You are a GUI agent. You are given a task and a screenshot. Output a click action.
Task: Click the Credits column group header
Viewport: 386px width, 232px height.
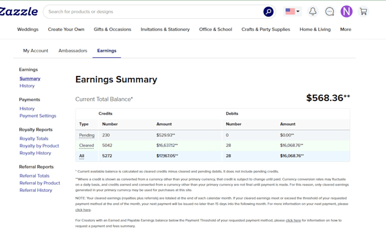(106, 113)
